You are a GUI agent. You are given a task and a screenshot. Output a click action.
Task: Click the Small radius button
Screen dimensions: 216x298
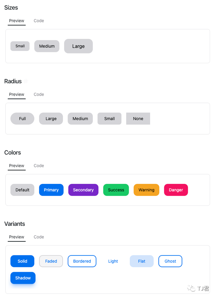(x=110, y=119)
